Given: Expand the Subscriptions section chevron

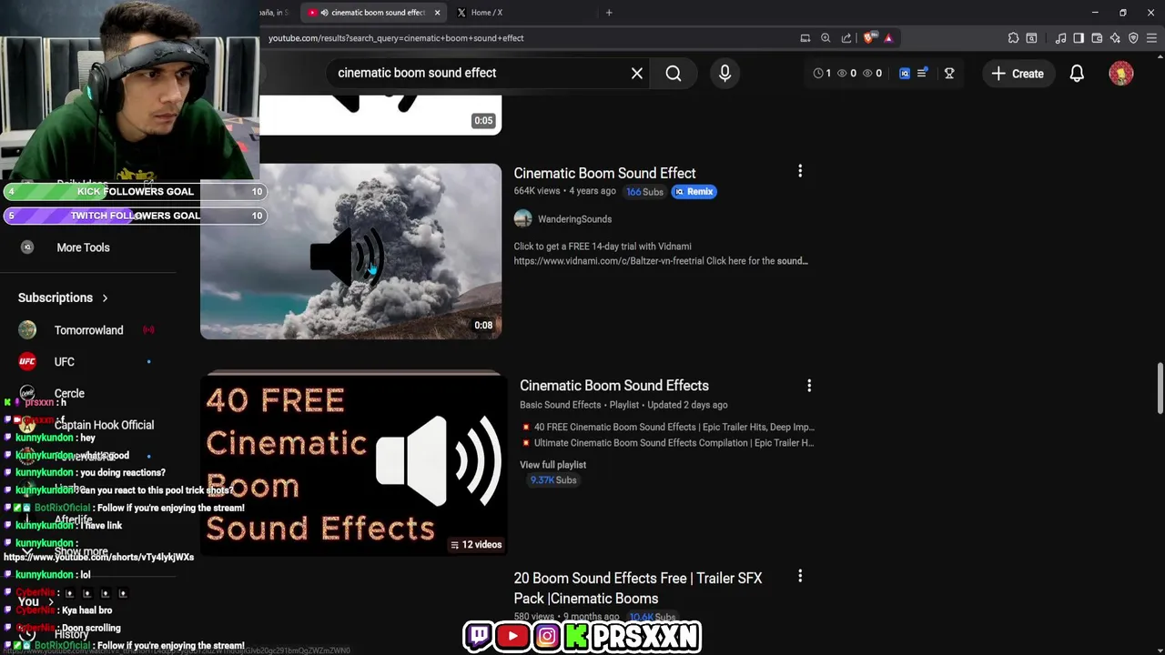Looking at the screenshot, I should pyautogui.click(x=105, y=298).
